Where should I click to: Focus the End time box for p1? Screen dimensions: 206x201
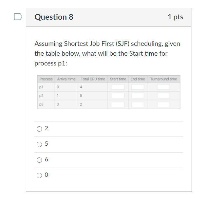tap(138, 87)
